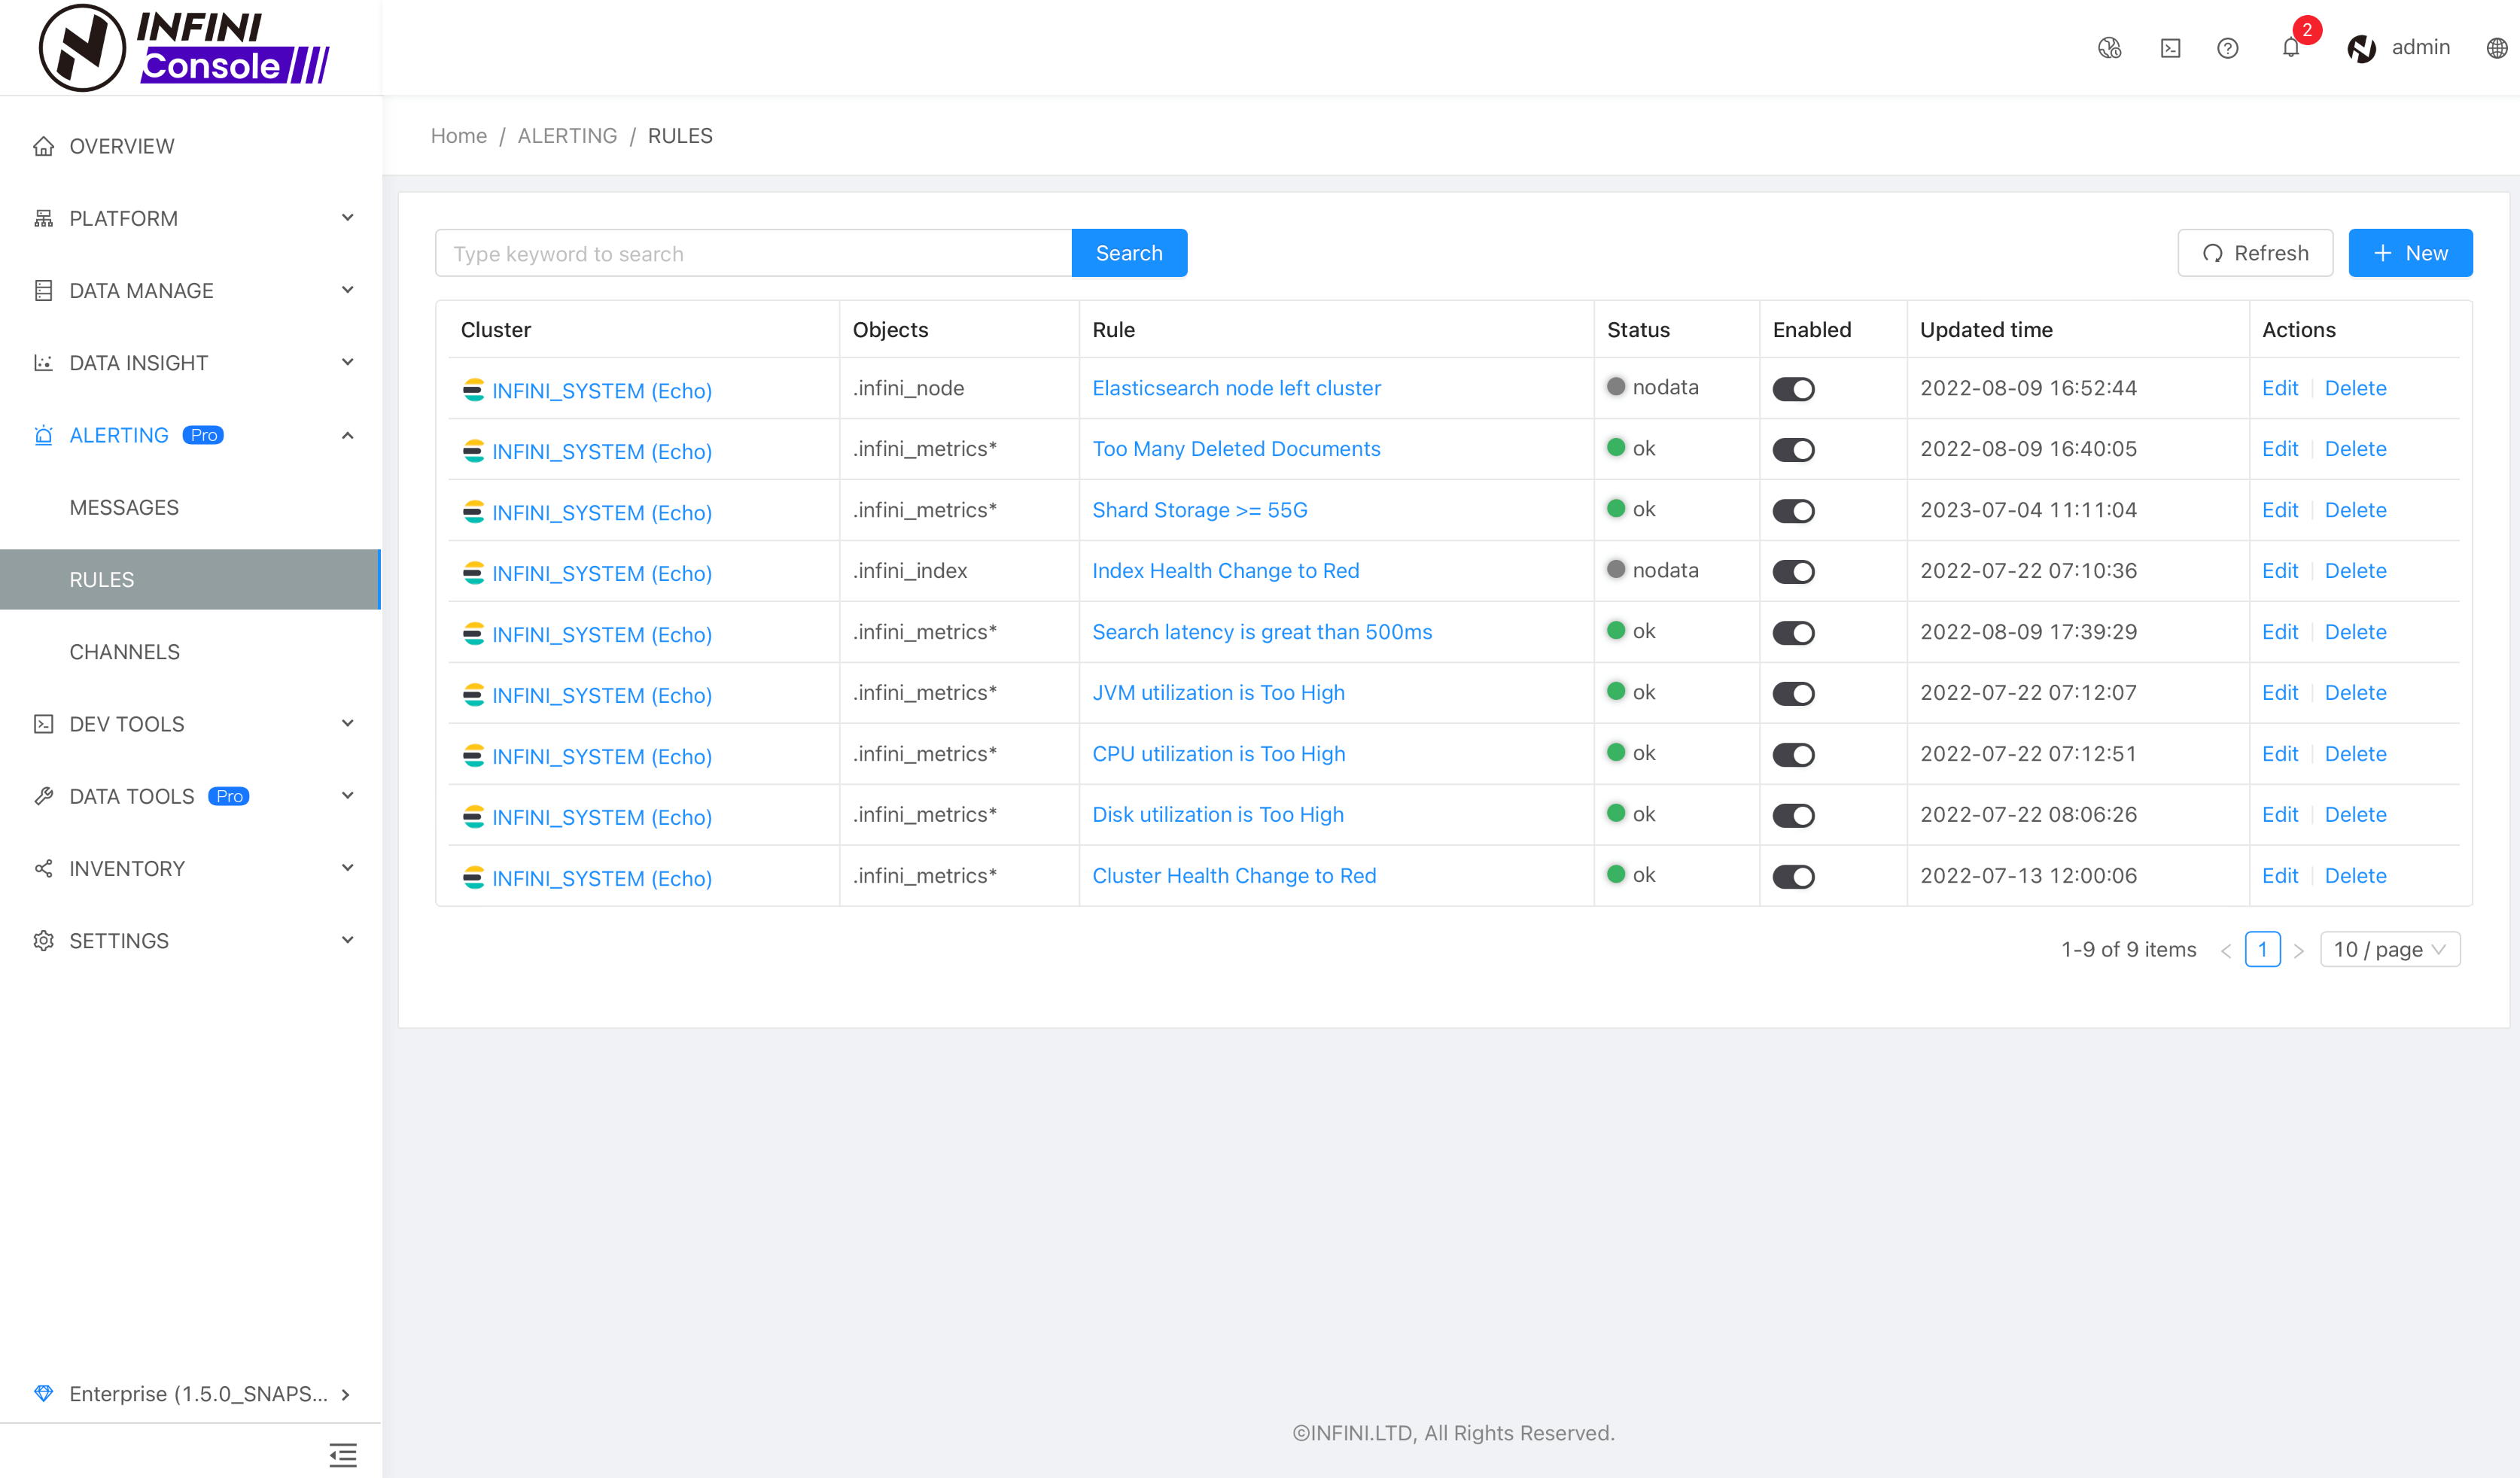Open the OVERVIEW menu item

pos(190,146)
